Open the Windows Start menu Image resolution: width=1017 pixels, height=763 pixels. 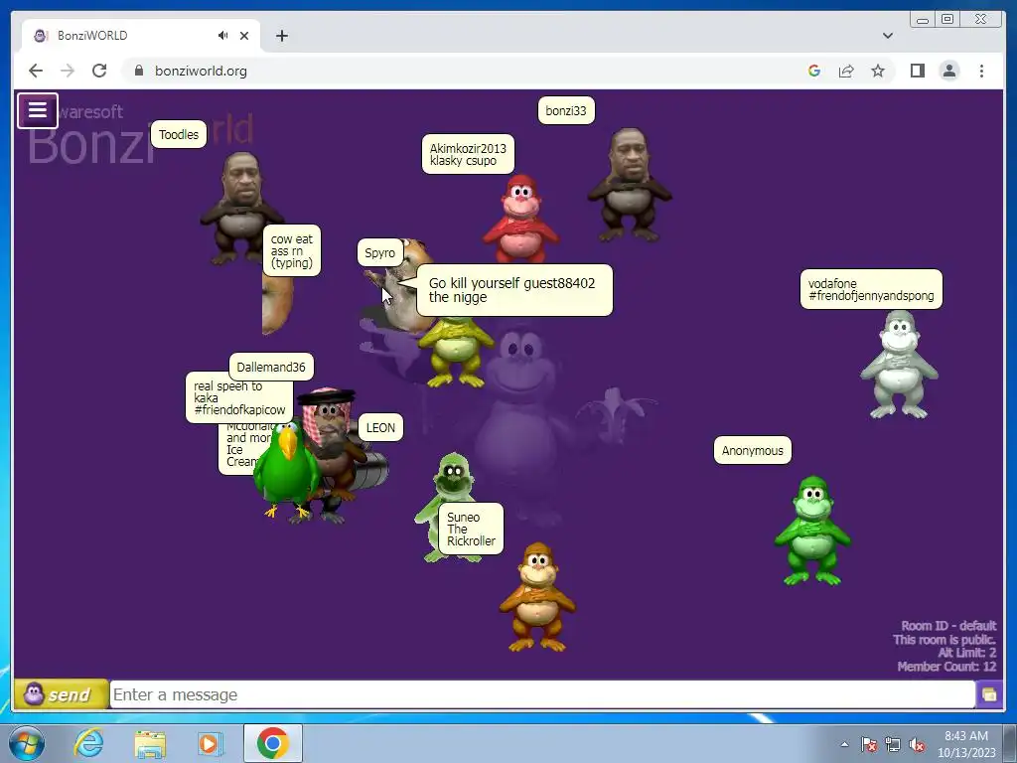pos(25,743)
